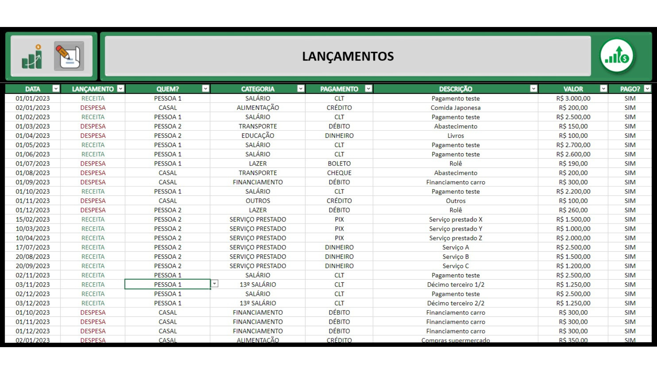Open the cell dropdown beside selected PESSOA 1
Image resolution: width=657 pixels, height=370 pixels.
[214, 284]
